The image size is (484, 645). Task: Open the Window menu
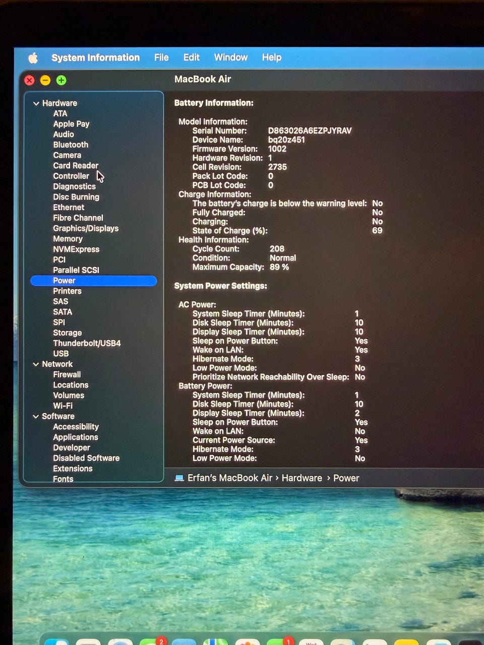pyautogui.click(x=230, y=57)
